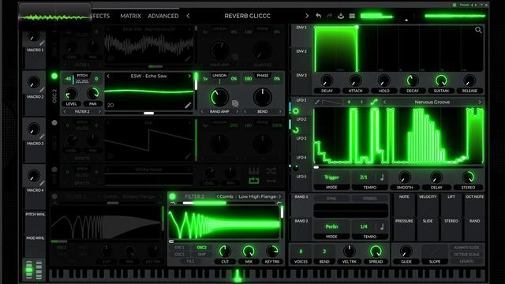
Task: Click OSC 2 wavetable frame position slider
Action: 149,113
